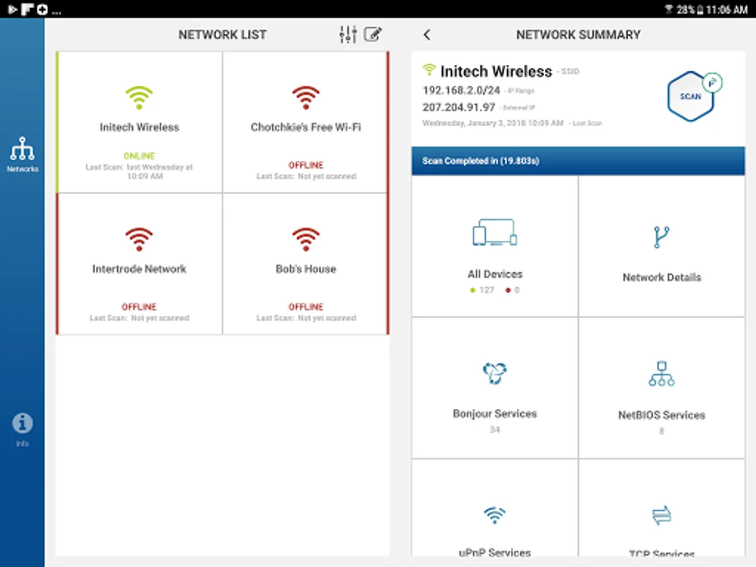Open the Networks sidebar section
The height and width of the screenshot is (567, 756).
point(22,155)
